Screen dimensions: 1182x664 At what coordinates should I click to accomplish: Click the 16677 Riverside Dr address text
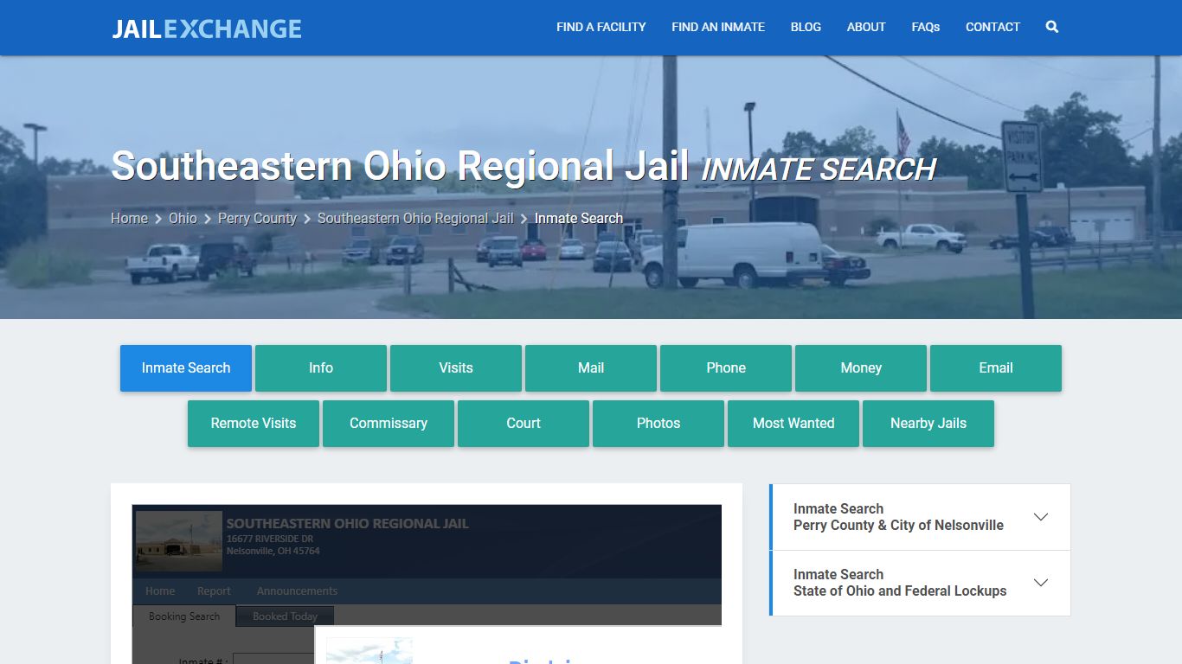coord(270,539)
